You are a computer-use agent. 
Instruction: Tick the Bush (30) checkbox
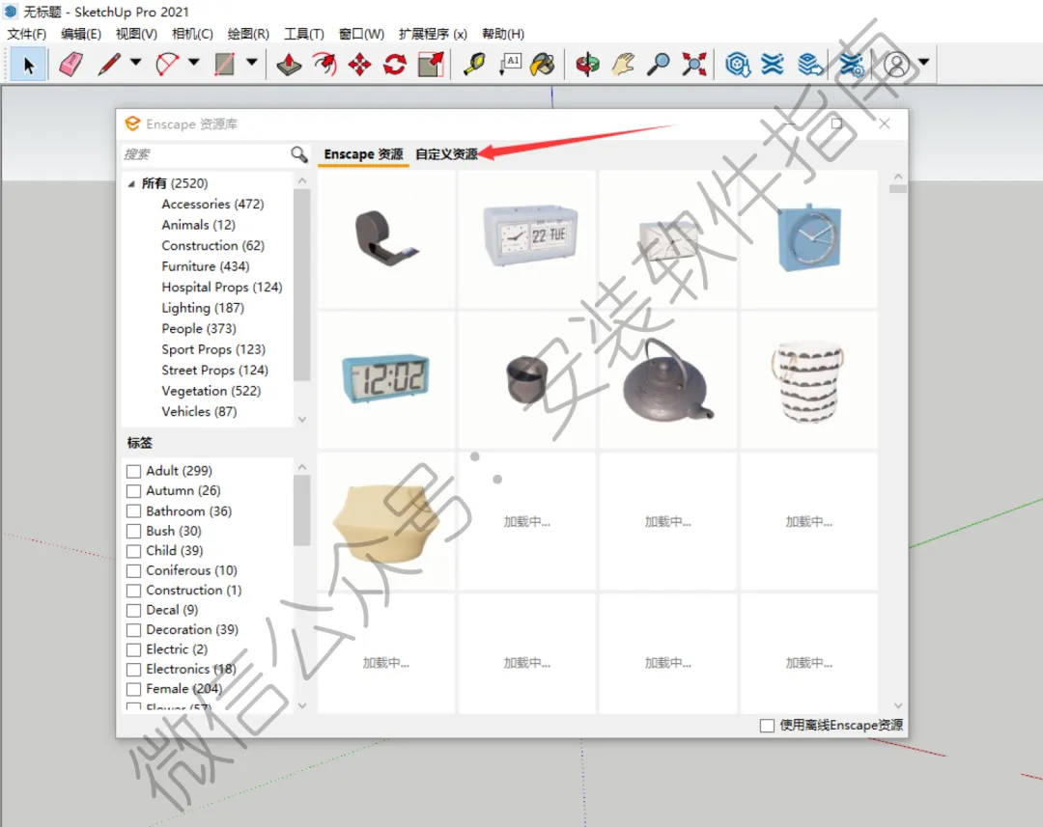pos(133,531)
